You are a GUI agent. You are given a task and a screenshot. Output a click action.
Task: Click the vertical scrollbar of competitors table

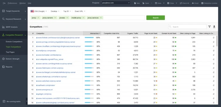click(x=217, y=41)
